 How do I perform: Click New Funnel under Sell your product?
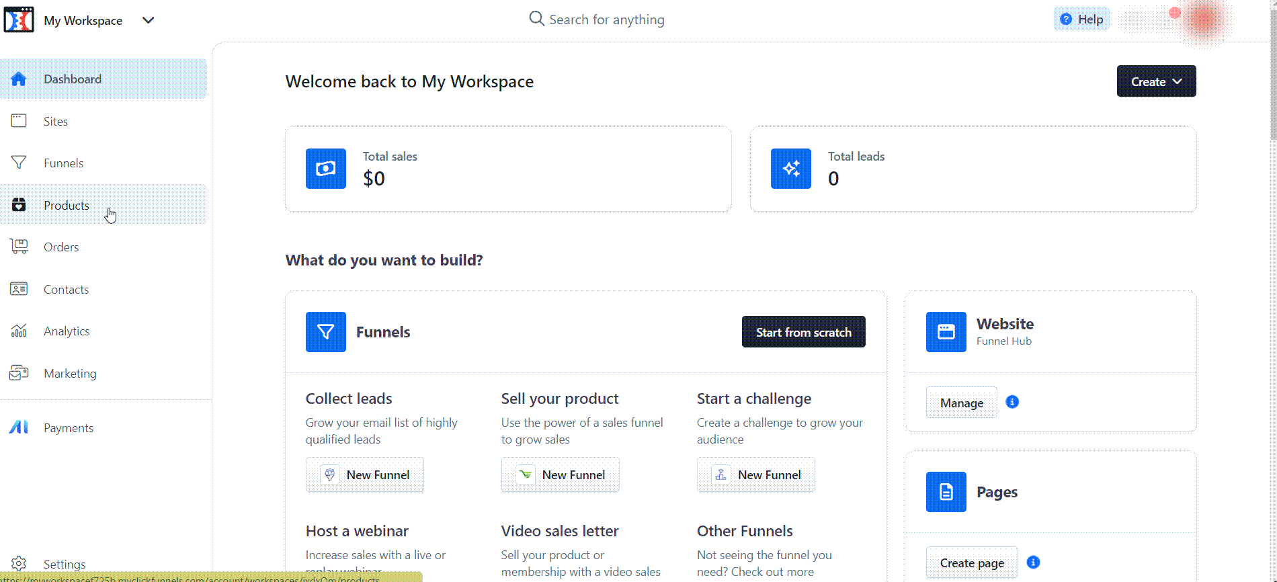(561, 474)
